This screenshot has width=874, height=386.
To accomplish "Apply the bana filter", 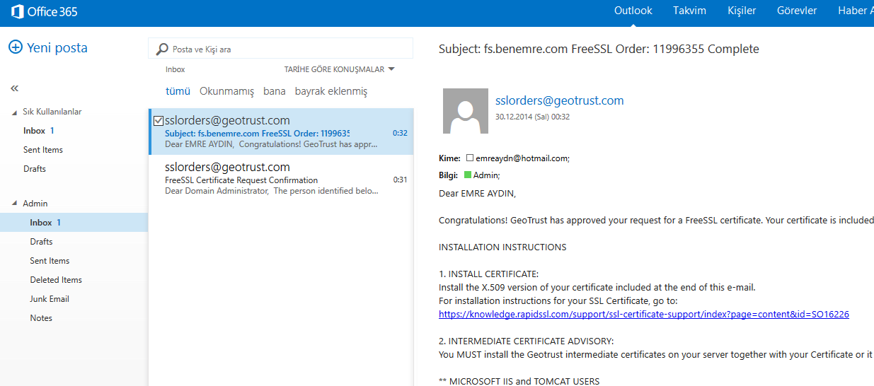I will tap(275, 91).
